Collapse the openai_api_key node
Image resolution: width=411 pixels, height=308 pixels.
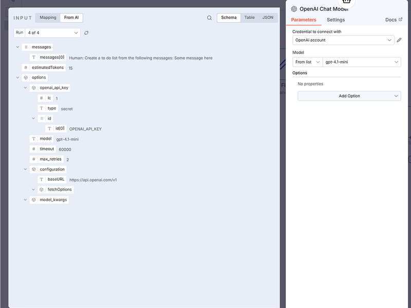click(x=25, y=88)
